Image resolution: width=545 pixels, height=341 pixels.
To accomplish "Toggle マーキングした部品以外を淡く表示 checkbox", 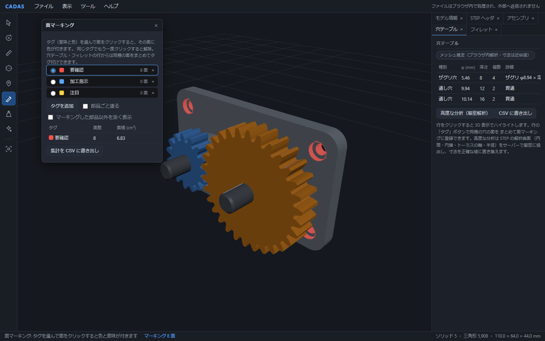I will 50,117.
